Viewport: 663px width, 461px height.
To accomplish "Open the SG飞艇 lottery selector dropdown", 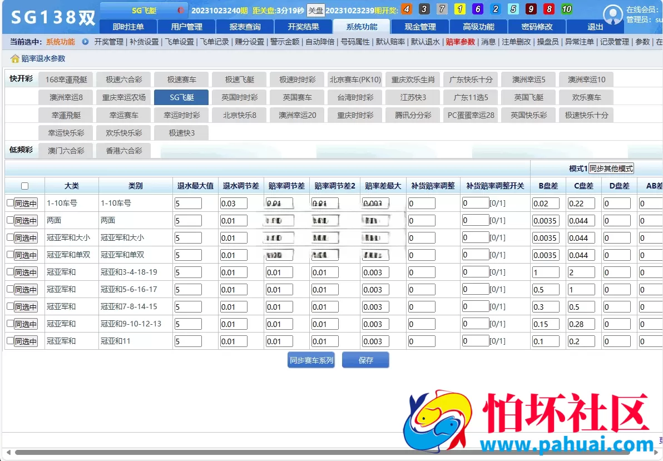I will pos(144,10).
